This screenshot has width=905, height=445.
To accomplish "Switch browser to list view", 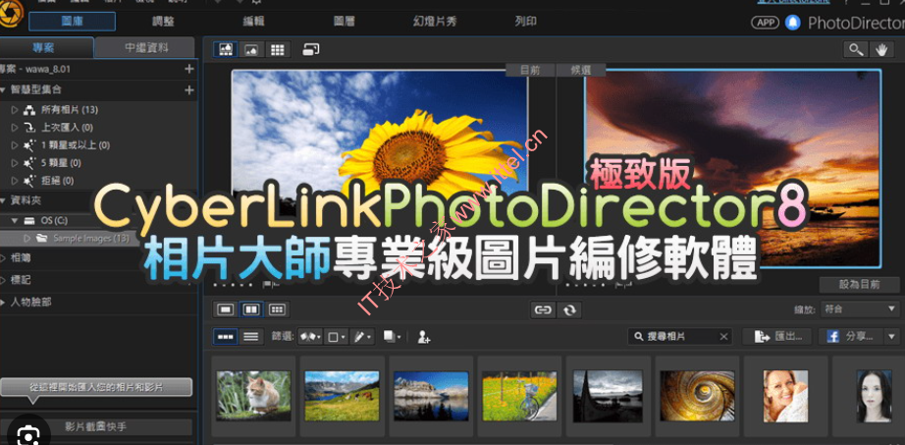I will (251, 336).
